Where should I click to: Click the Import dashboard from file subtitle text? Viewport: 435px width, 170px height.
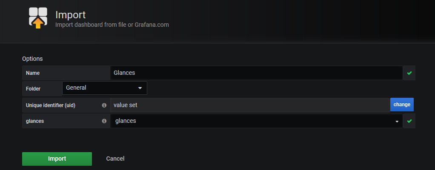(x=112, y=25)
